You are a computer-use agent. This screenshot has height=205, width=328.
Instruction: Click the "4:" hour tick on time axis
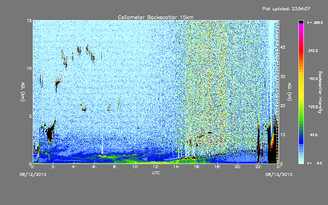pyautogui.click(x=74, y=167)
